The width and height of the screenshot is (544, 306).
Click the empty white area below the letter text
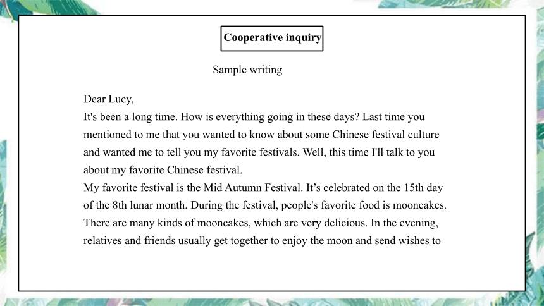click(271, 269)
